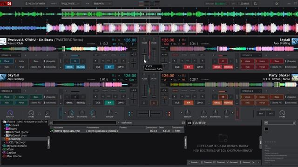
Task: Open the STEMS 2.0 dropdown on the bottom-left Skyfall deck
Action: coord(10,91)
